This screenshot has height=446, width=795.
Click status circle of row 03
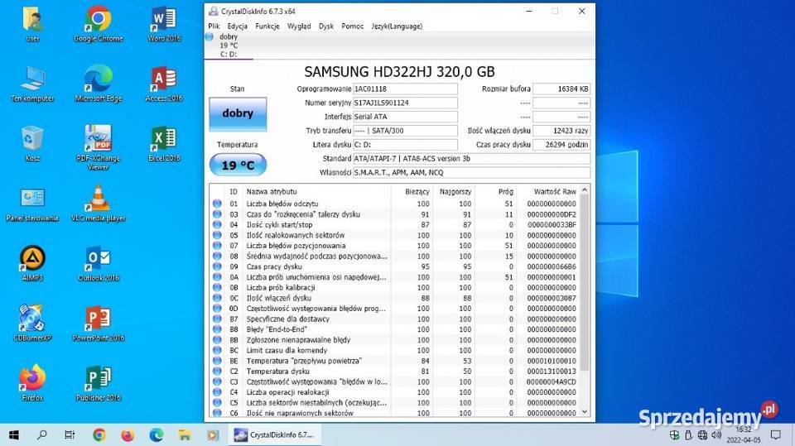click(217, 213)
